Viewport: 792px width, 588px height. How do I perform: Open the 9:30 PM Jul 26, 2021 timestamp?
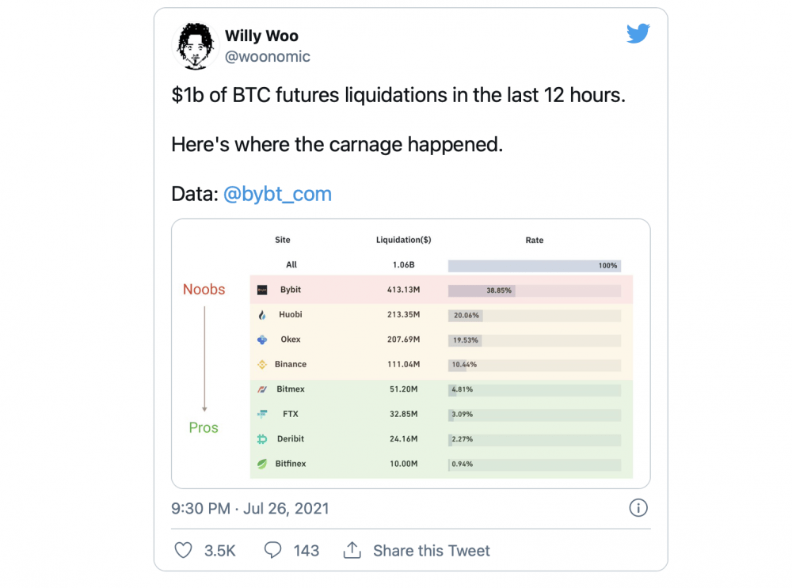coord(250,508)
